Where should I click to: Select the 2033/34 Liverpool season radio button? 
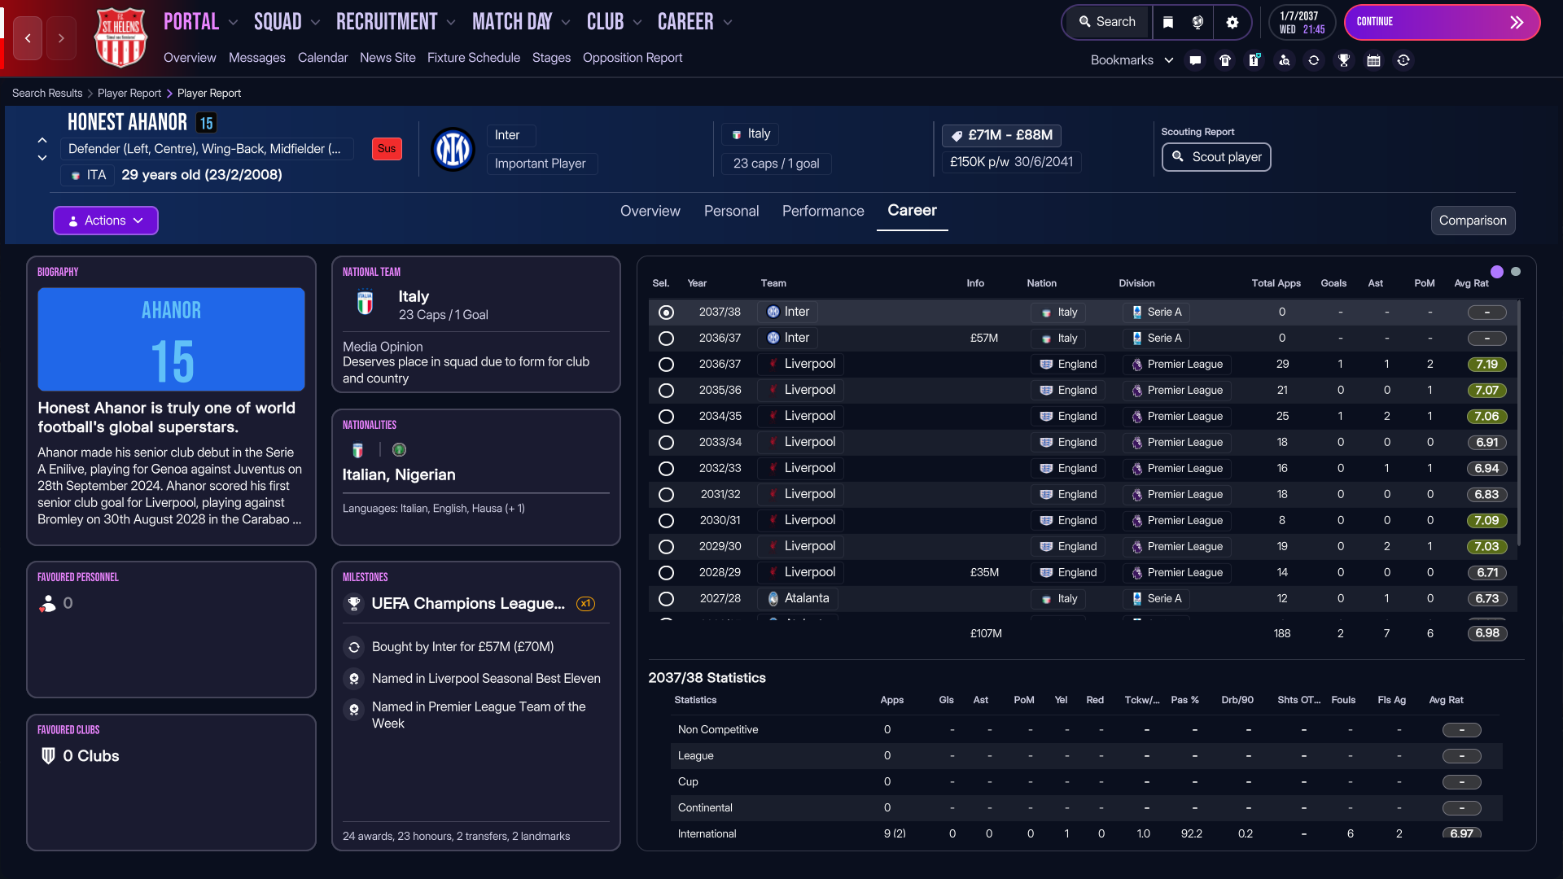[x=666, y=443]
